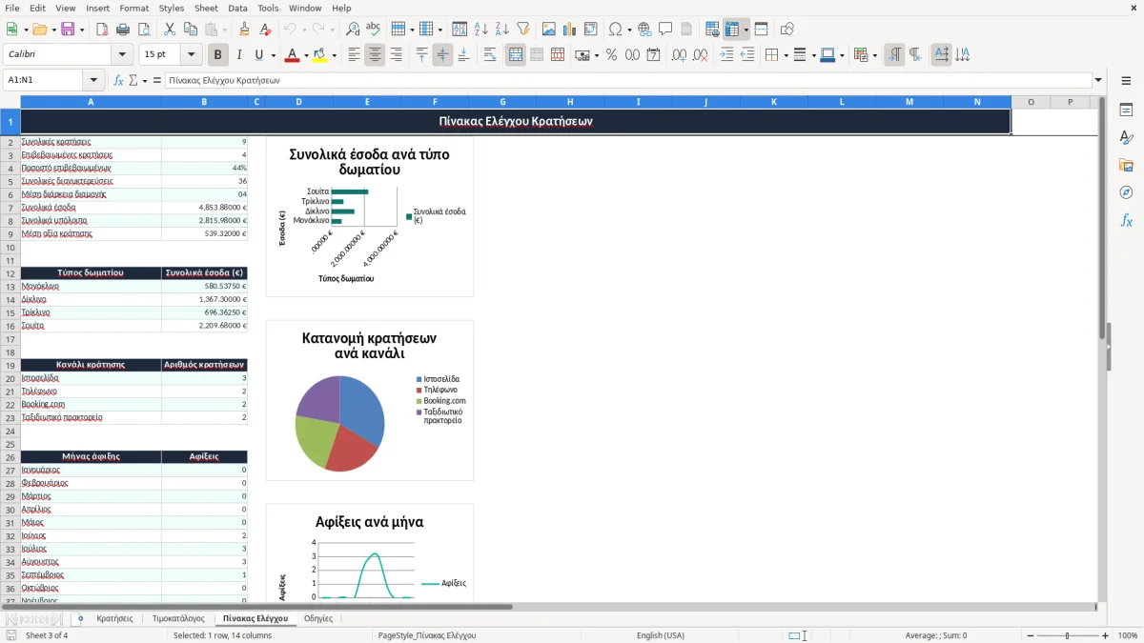Format as percent using % icon

pos(611,55)
